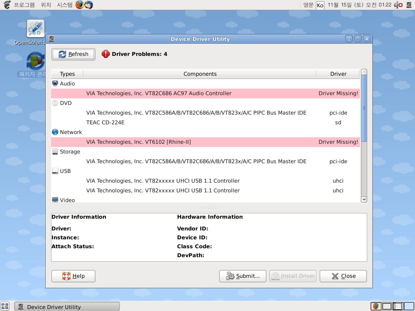Select the VT6102 [Rhine-II] network row

coord(205,142)
